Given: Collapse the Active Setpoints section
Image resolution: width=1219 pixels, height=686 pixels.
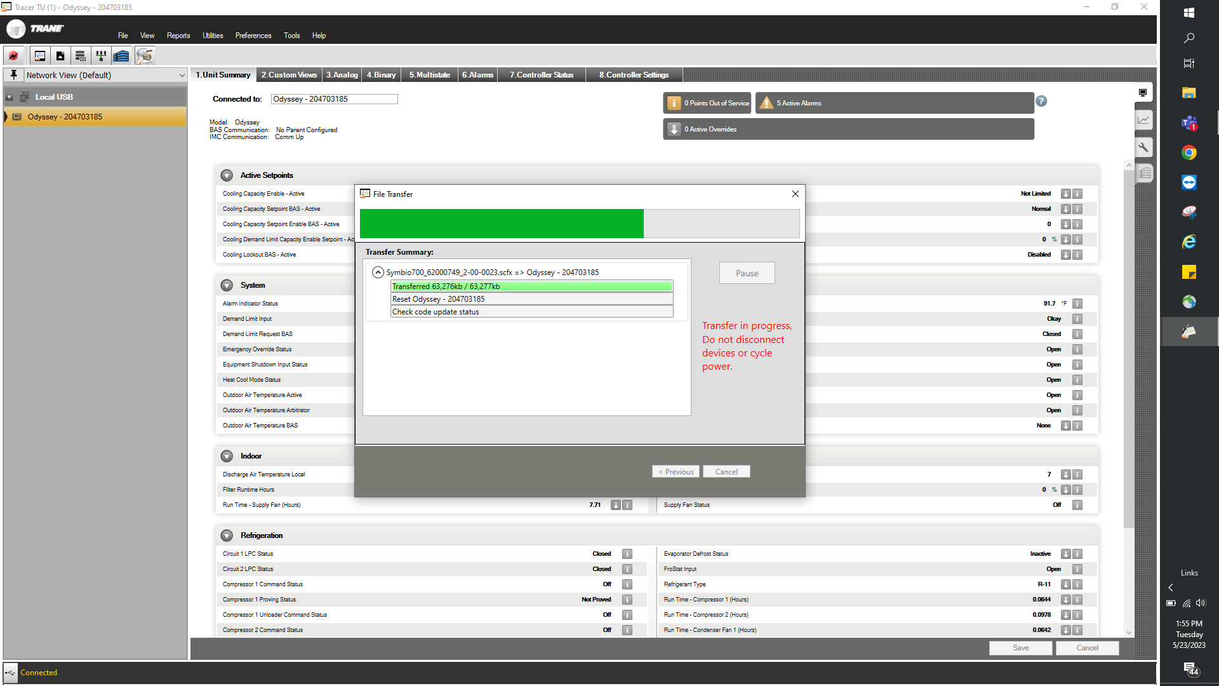Looking at the screenshot, I should pos(227,175).
